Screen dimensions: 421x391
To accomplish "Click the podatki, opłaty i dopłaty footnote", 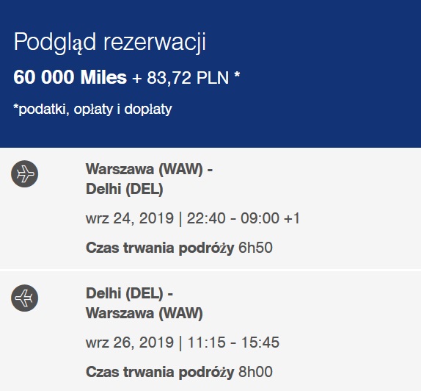I will (92, 109).
